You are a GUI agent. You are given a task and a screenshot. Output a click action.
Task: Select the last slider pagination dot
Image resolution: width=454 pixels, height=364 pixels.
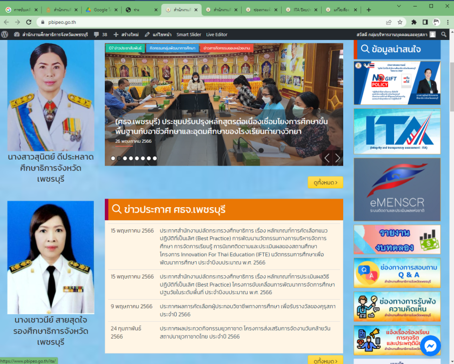[155, 158]
